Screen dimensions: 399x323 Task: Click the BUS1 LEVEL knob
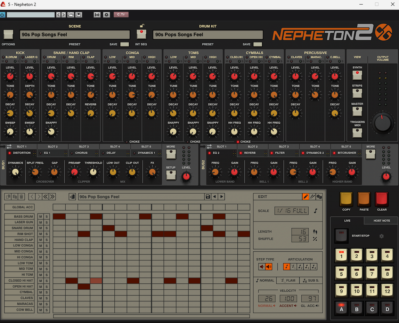(x=186, y=176)
